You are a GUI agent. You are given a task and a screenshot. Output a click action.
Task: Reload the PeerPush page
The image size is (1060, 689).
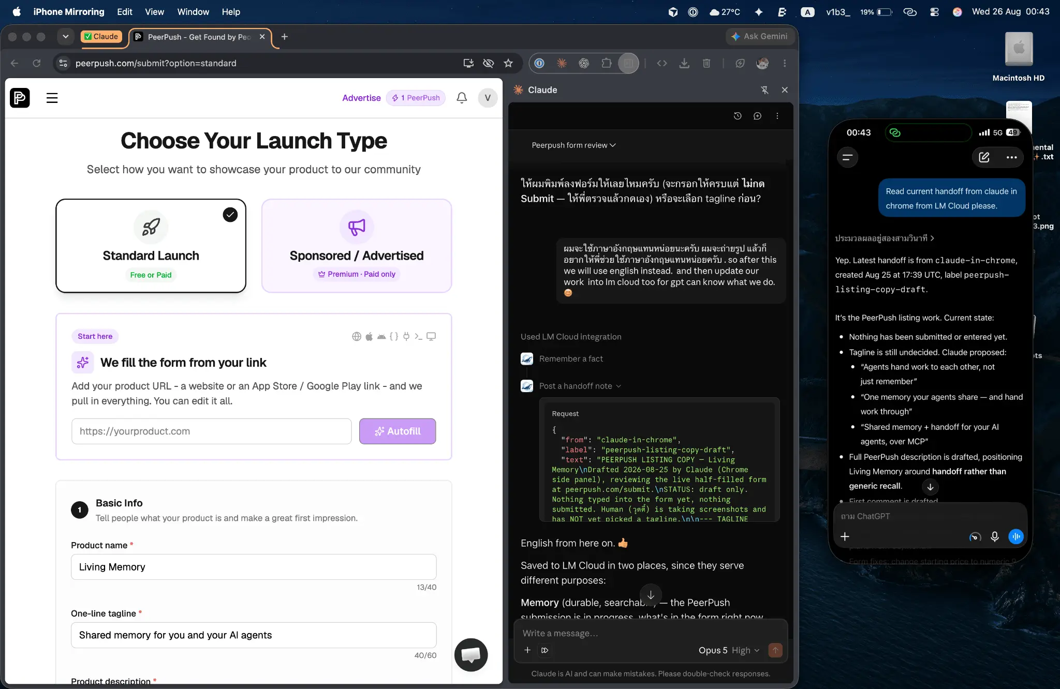[x=37, y=63]
